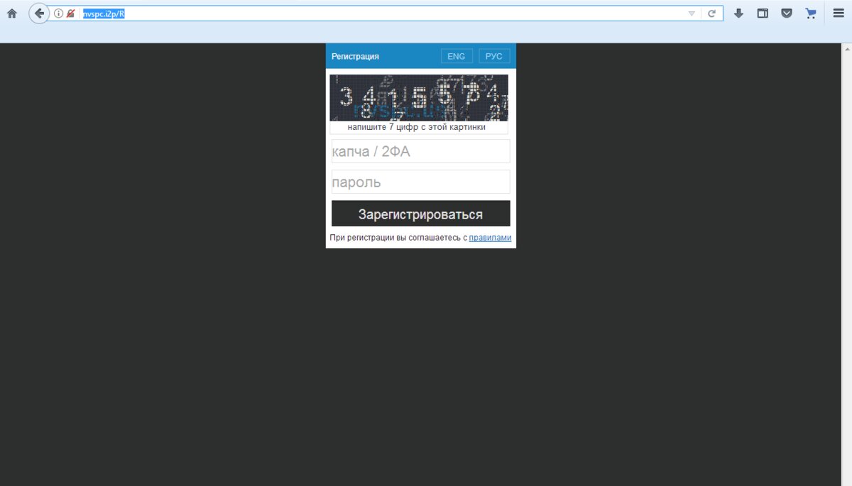Click the scrollbar up arrow

[846, 49]
